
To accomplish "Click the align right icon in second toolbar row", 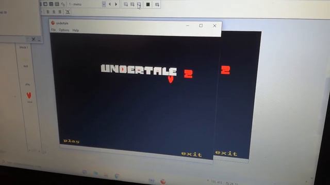I will (x=60, y=12).
